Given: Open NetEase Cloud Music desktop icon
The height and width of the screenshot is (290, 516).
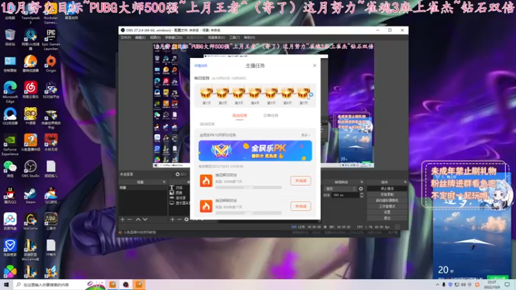Looking at the screenshot, I should (30, 90).
